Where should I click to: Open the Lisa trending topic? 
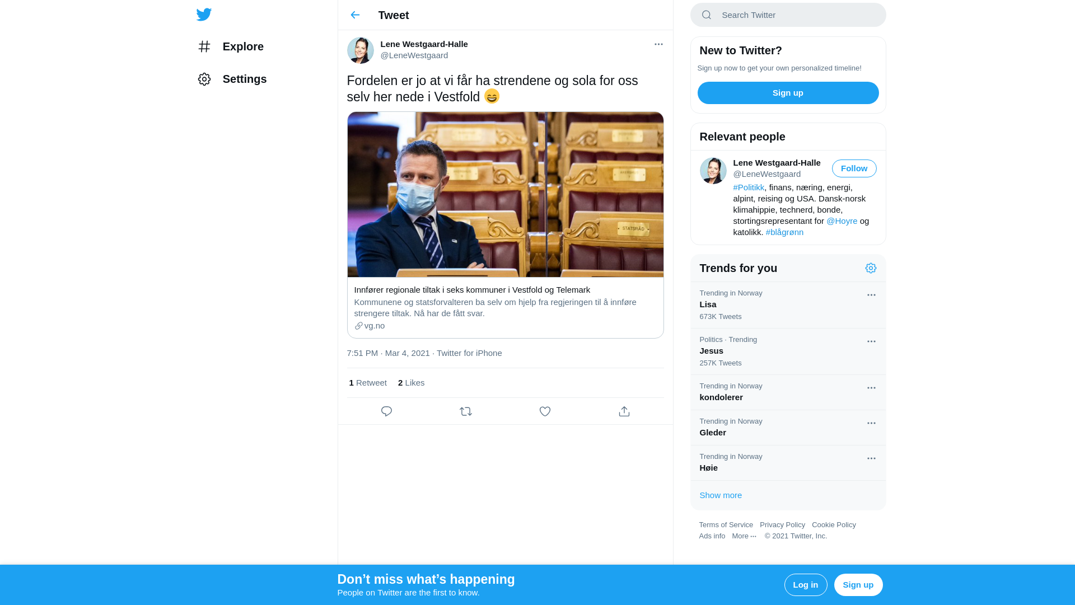[788, 305]
